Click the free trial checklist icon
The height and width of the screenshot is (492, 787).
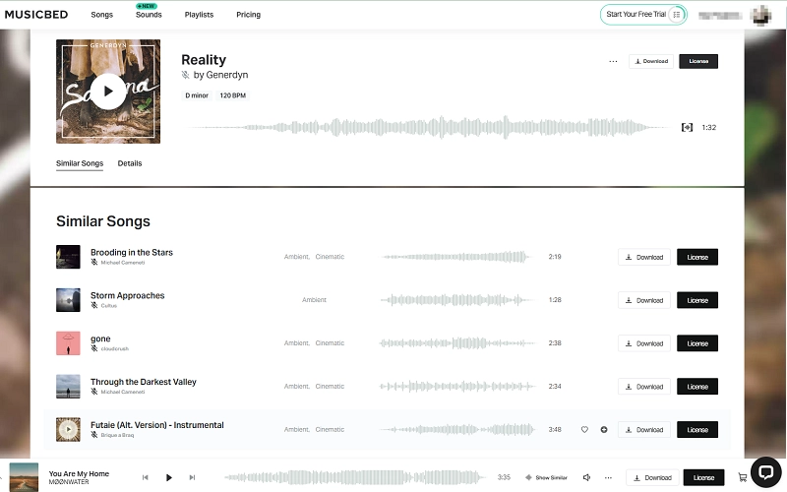click(677, 15)
